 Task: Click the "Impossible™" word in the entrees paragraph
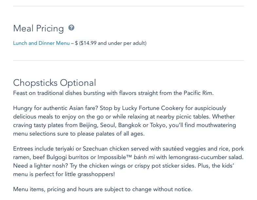[115, 157]
